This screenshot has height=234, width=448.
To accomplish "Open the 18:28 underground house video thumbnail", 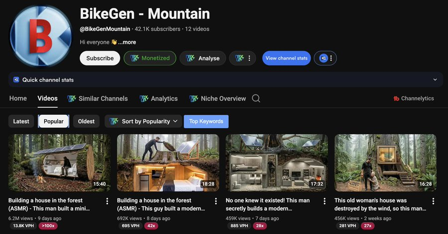I will click(x=168, y=163).
